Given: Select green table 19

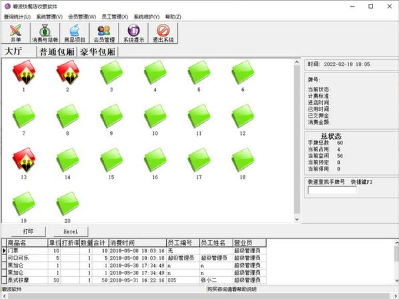Looking at the screenshot, I should [24, 203].
